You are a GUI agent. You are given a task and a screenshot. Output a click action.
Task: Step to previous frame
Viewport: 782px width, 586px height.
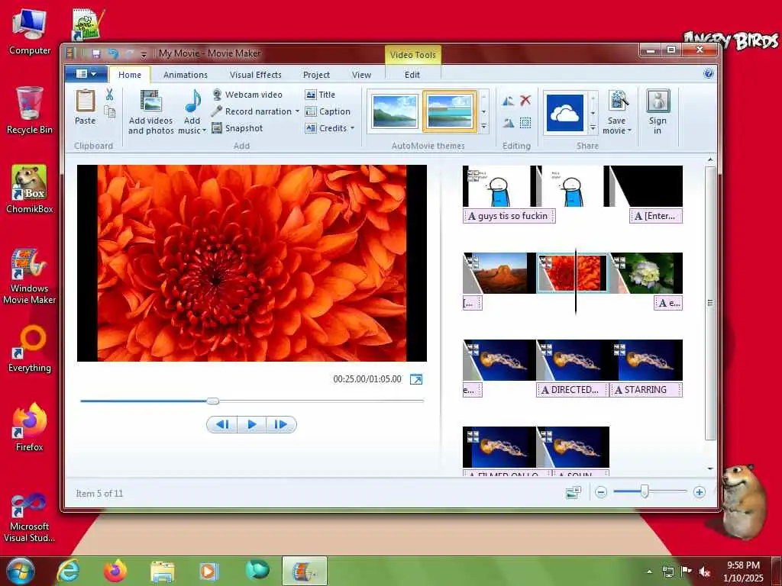[222, 424]
